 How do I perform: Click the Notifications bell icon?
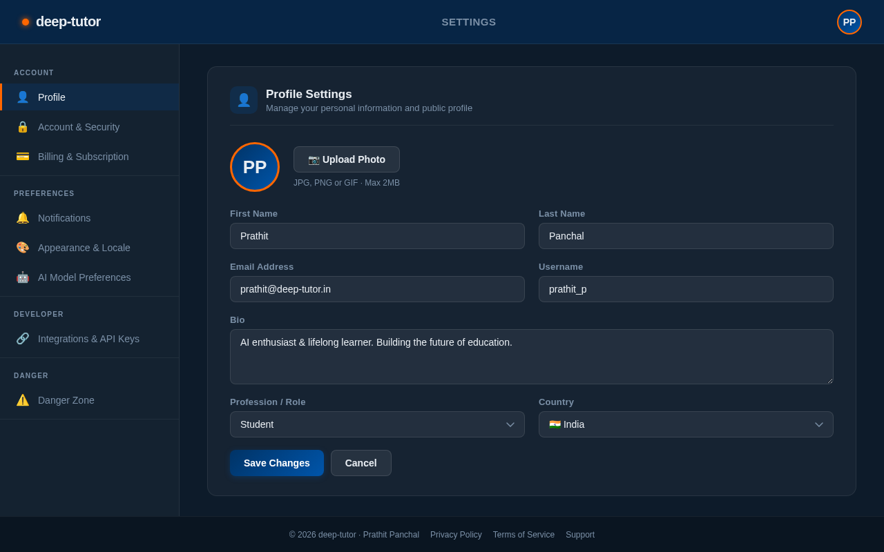23,218
